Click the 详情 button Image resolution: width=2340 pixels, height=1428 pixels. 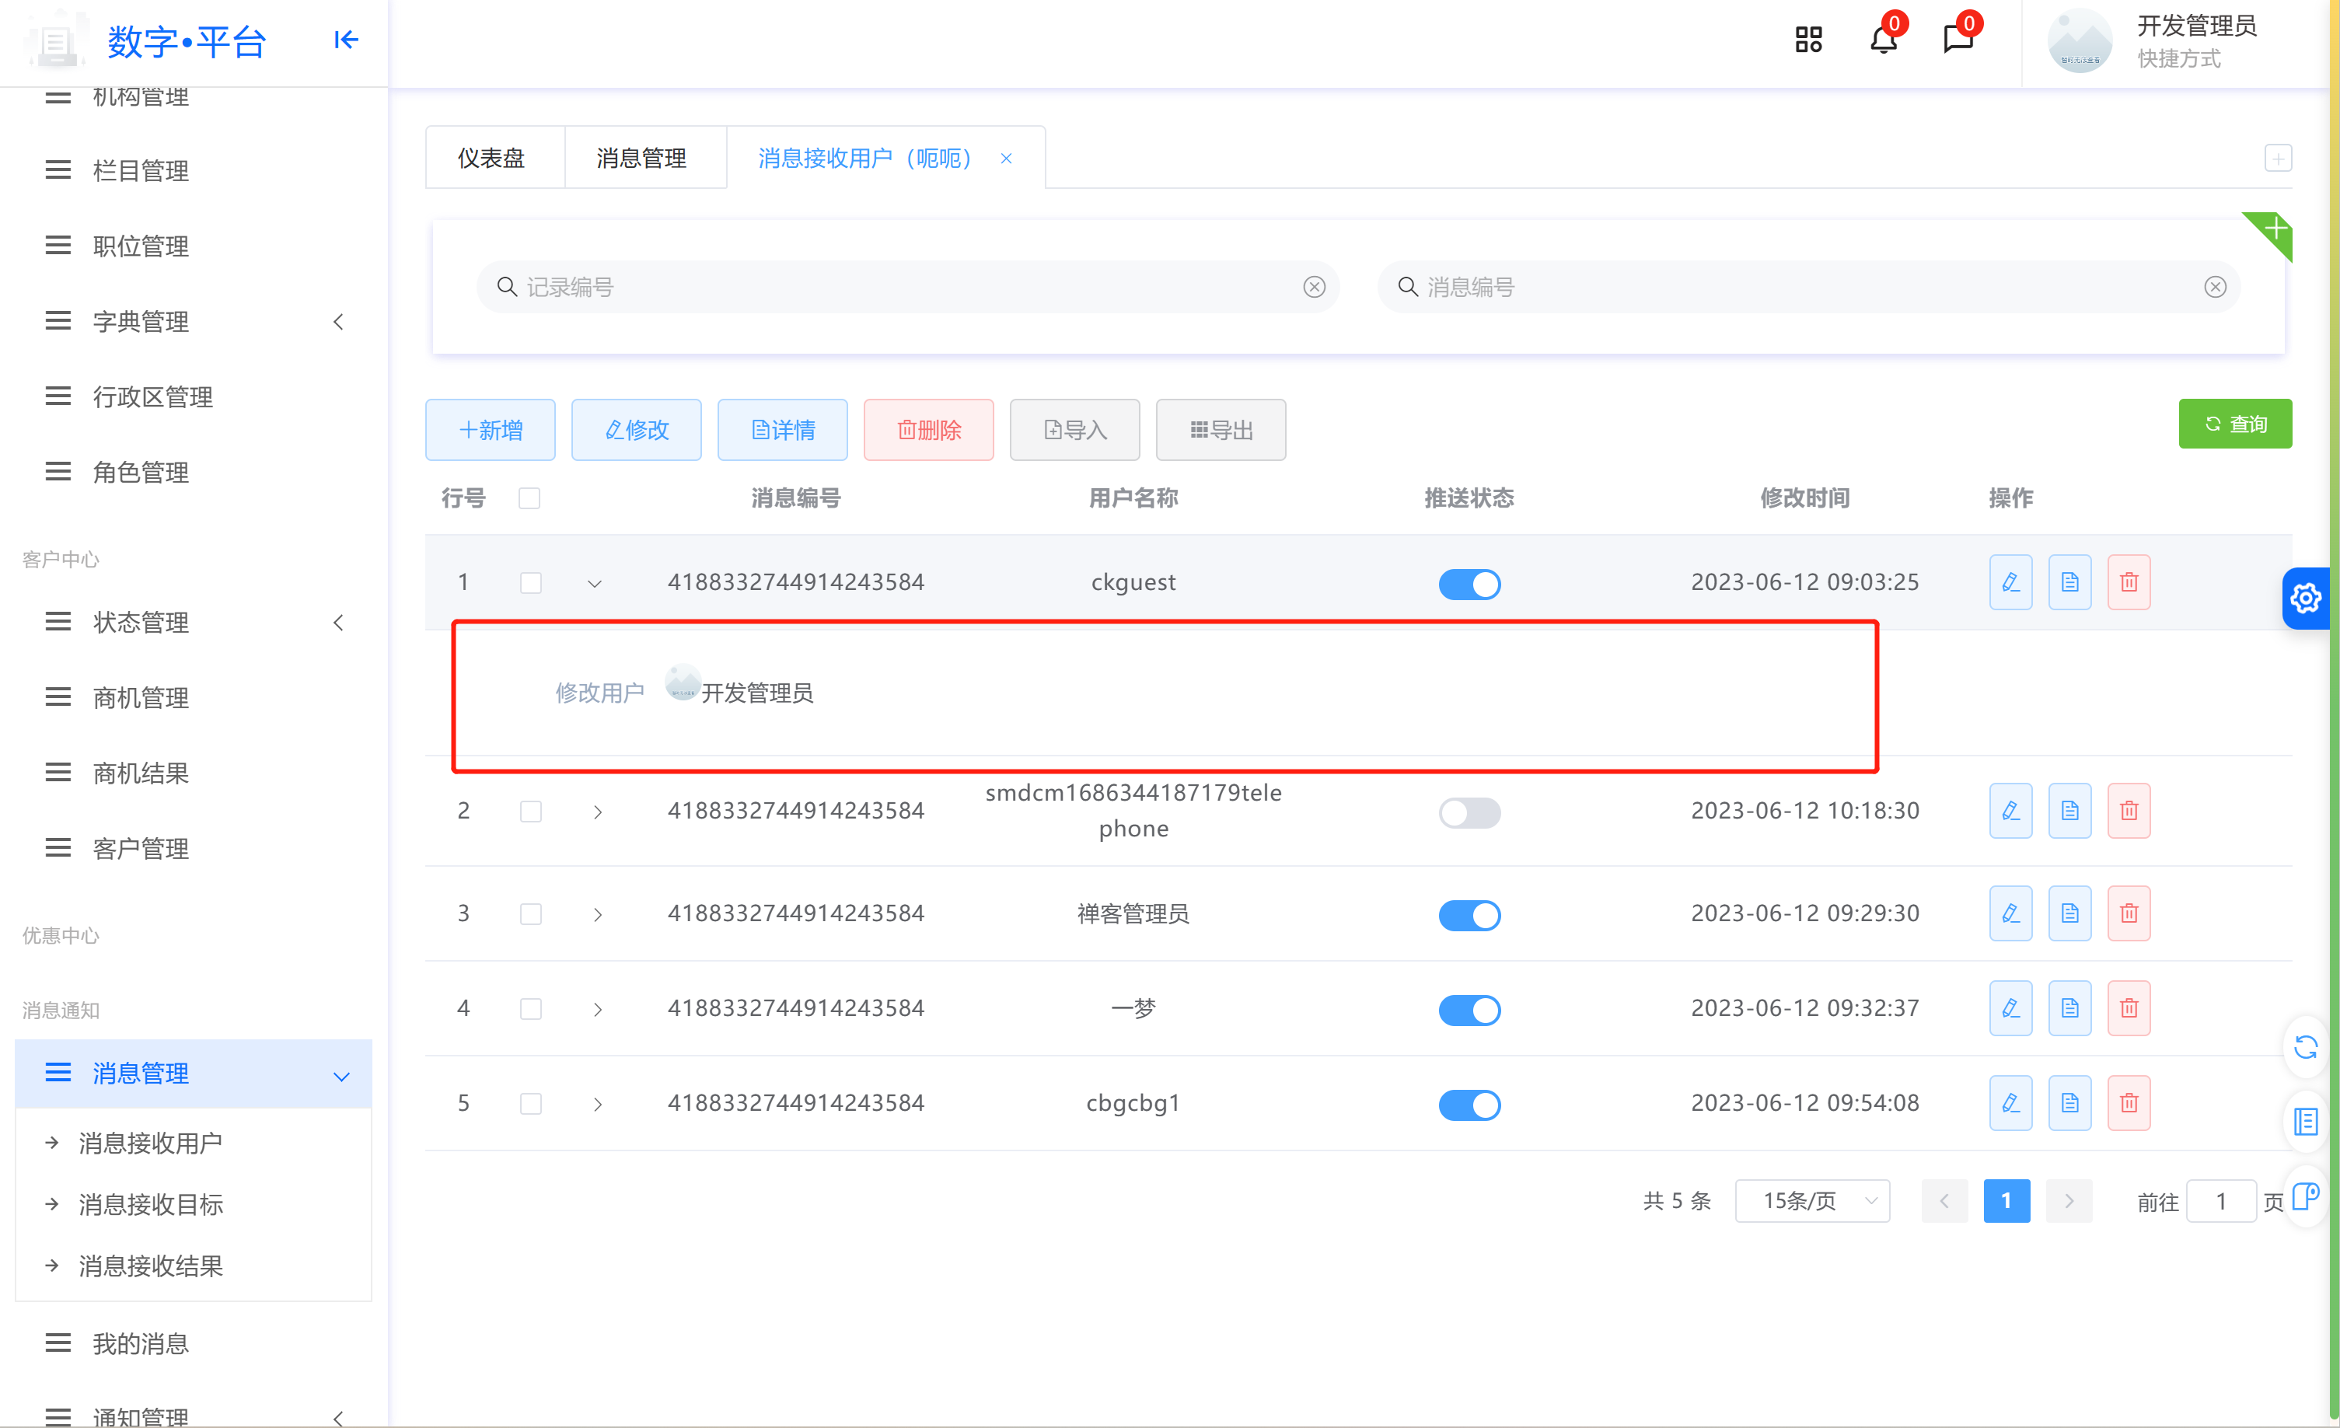tap(783, 430)
